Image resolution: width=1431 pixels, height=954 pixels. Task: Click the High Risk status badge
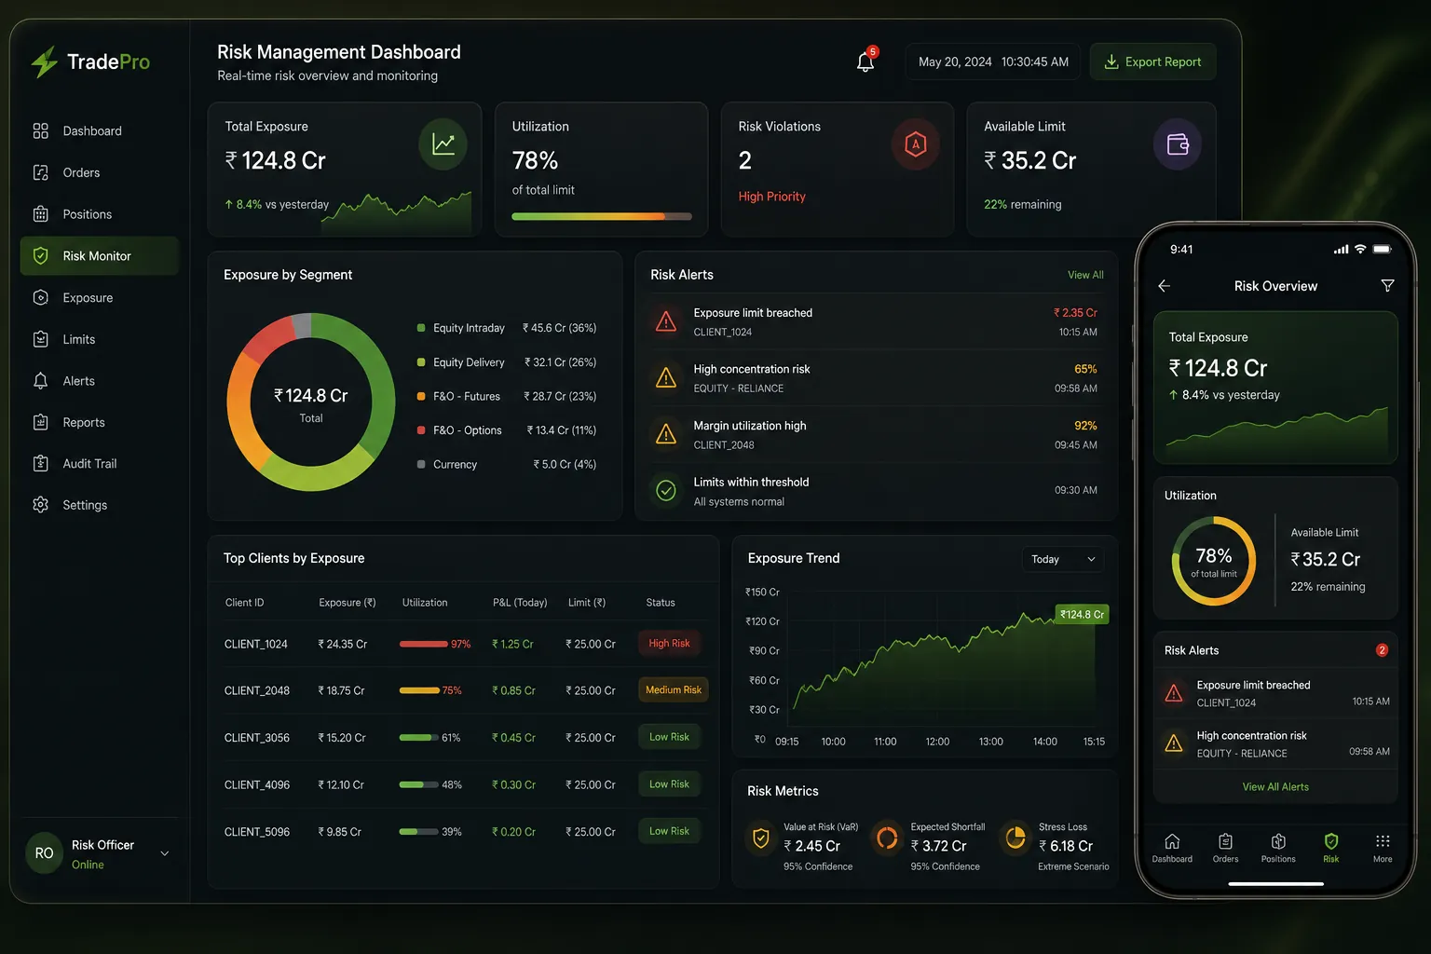coord(669,643)
